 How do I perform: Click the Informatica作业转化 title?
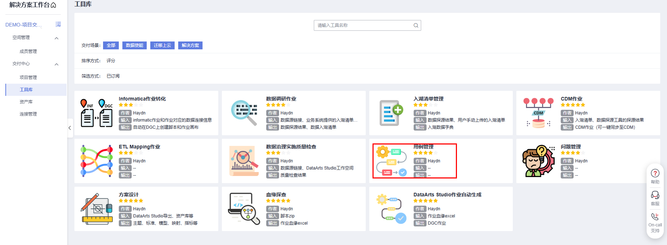point(142,99)
